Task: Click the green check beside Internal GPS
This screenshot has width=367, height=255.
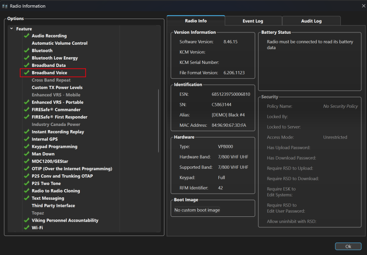Action: (x=27, y=139)
